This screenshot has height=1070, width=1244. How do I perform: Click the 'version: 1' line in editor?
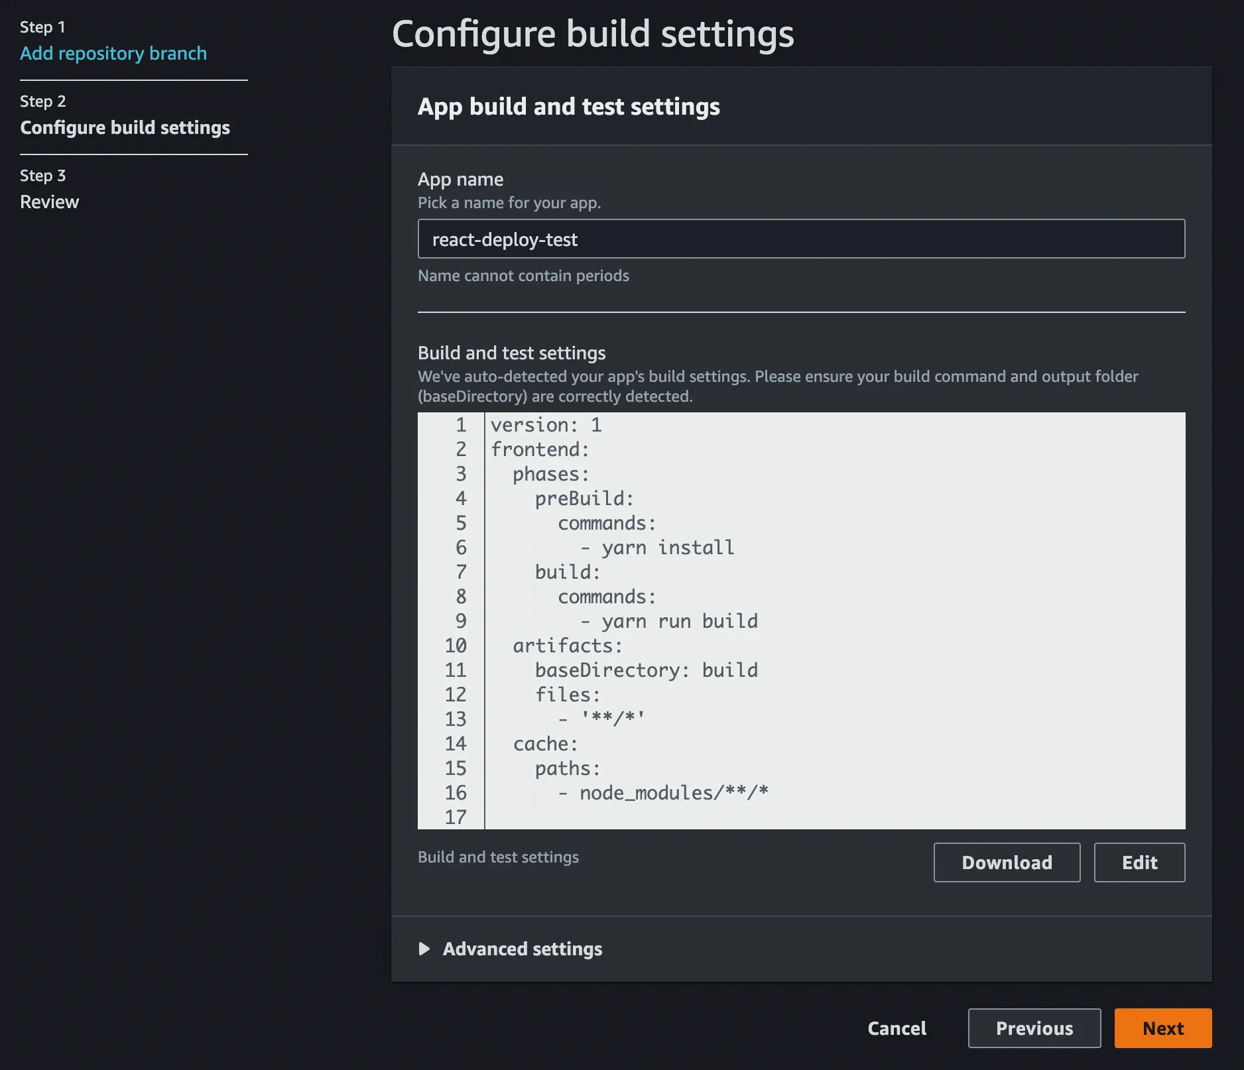click(x=546, y=425)
